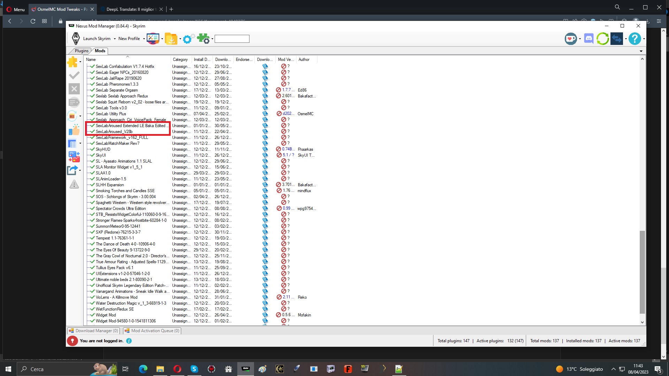Open the Mod Activation Queue (0) tab
Image resolution: width=669 pixels, height=376 pixels.
click(x=152, y=331)
